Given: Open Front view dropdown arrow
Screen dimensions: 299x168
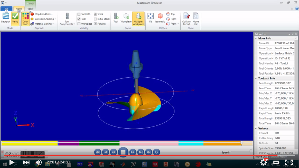Looking at the screenshot, I should point(178,24).
